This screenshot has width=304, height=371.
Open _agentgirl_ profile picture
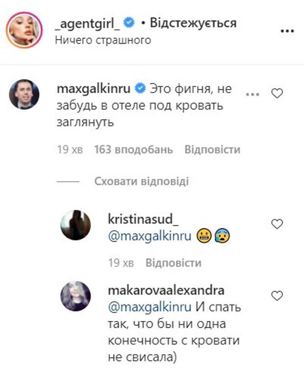coord(24,30)
